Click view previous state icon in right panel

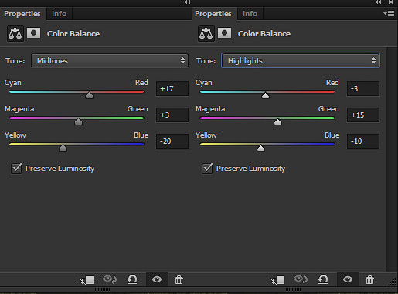(300, 279)
